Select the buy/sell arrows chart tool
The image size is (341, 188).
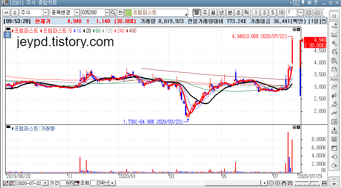334,70
